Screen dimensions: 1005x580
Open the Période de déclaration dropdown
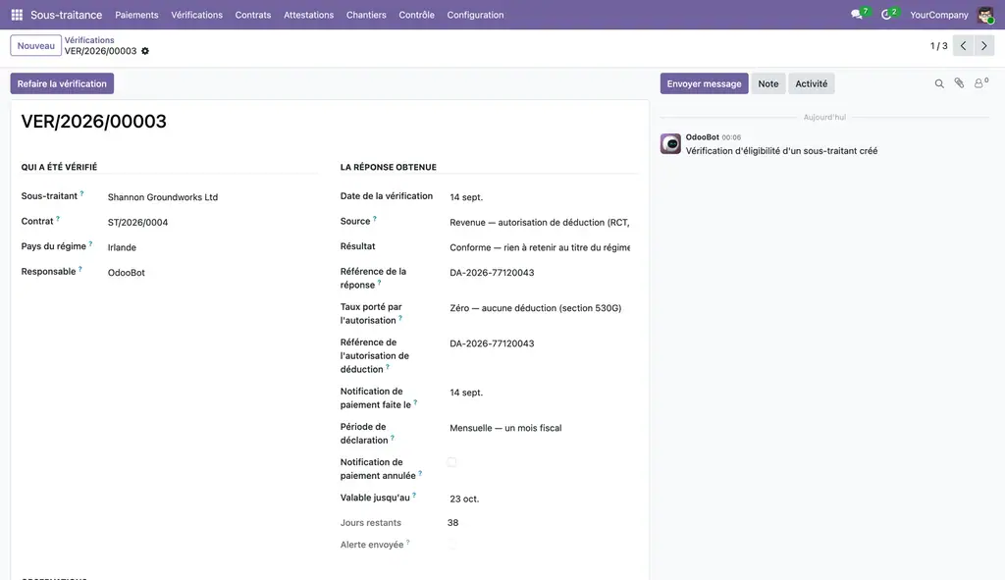coord(540,428)
